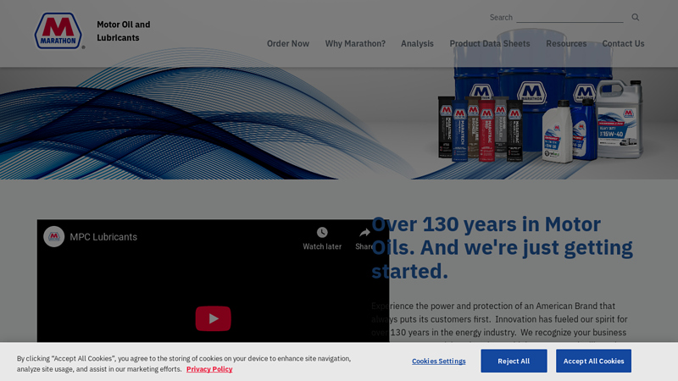The width and height of the screenshot is (678, 381).
Task: Click the Watch later clock icon
Action: (322, 233)
